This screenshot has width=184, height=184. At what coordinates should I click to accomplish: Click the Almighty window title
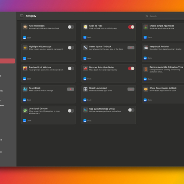[31, 16]
